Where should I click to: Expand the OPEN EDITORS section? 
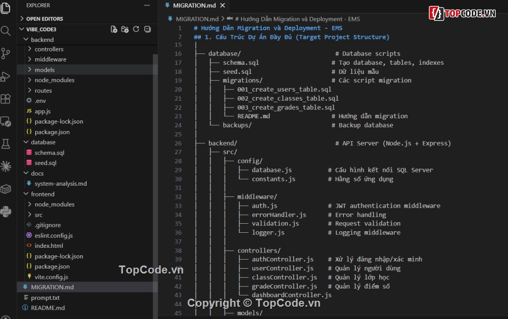[x=43, y=18]
